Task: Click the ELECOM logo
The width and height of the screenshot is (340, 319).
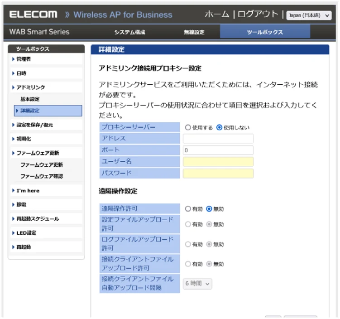Action: [x=34, y=14]
